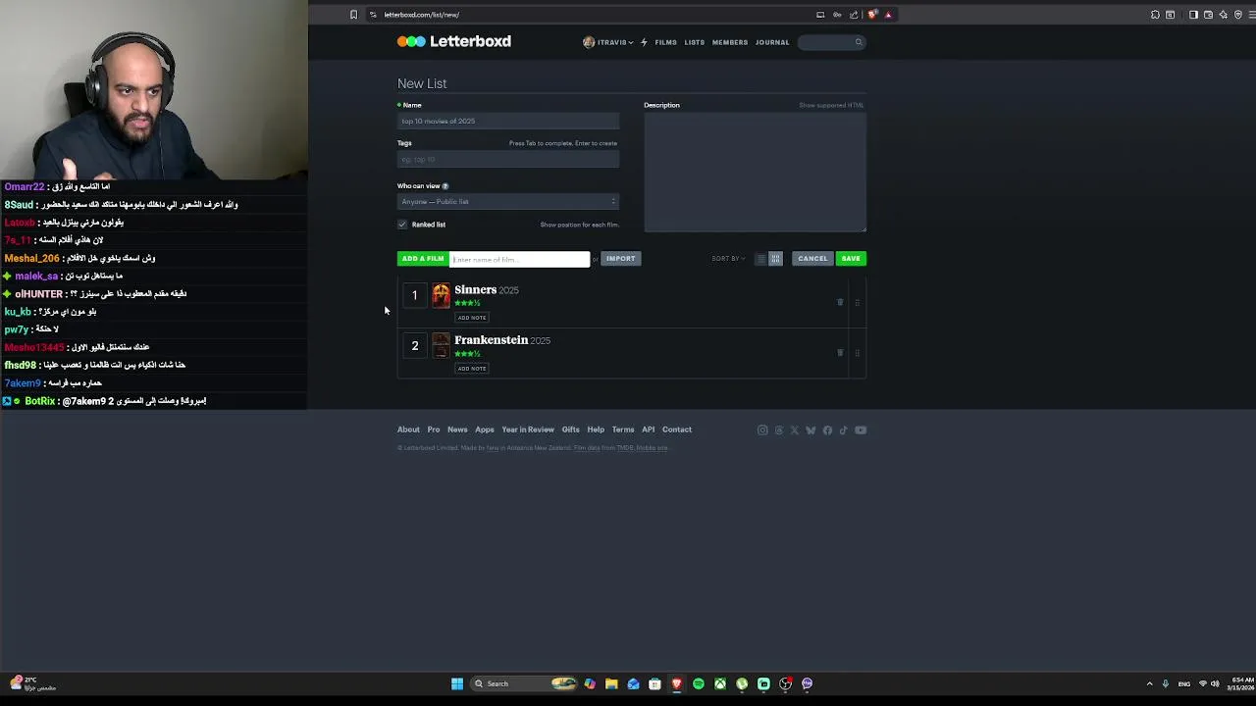Click the drag handle for Sinners
The image size is (1256, 706).
858,302
